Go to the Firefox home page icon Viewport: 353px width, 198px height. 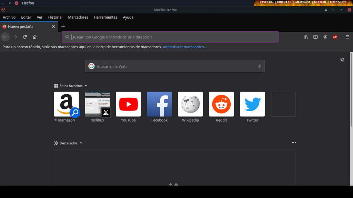coord(34,37)
